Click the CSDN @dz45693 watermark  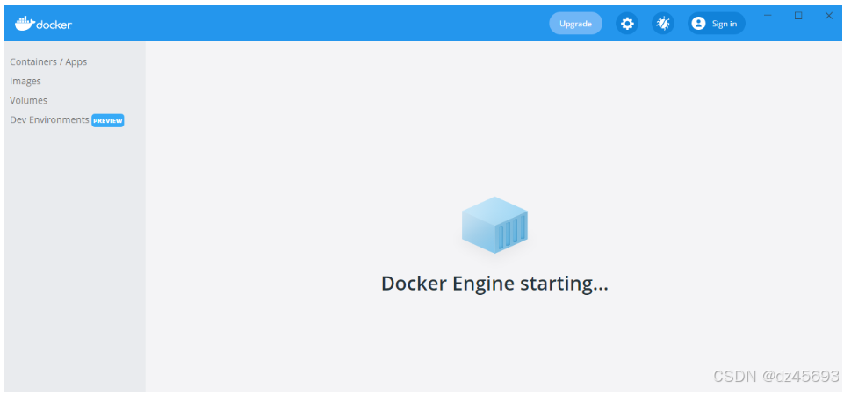click(775, 376)
